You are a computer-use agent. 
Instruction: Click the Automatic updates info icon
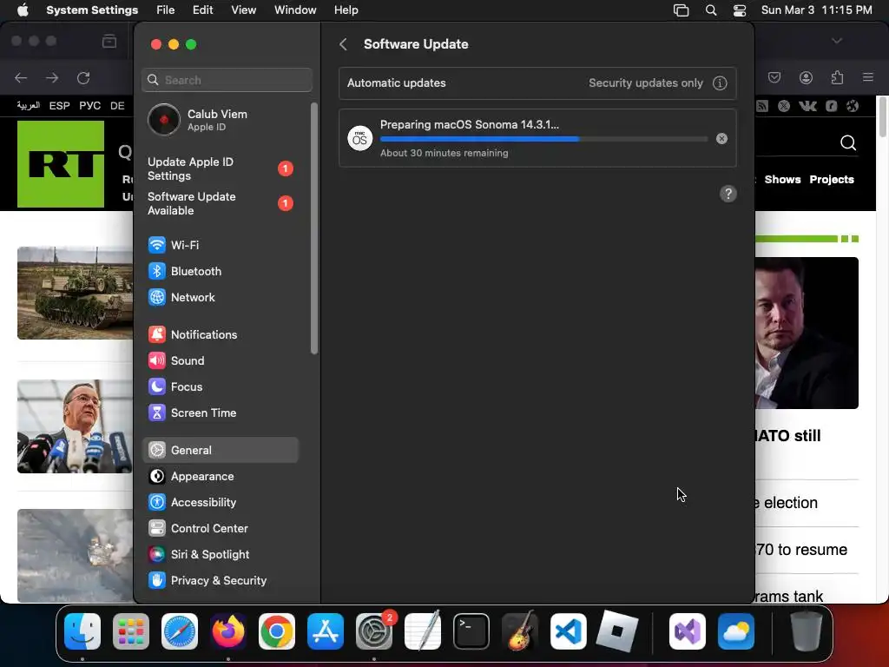coord(720,83)
